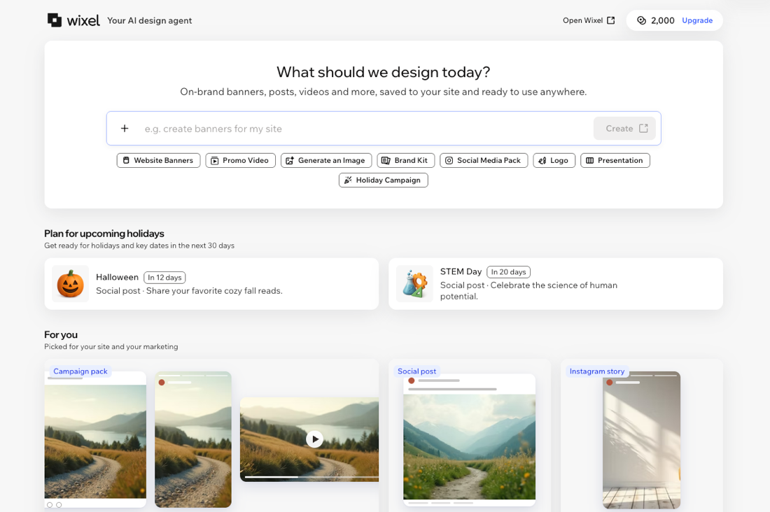The width and height of the screenshot is (770, 512).
Task: Click the "In 20 days" badge
Action: tap(508, 272)
